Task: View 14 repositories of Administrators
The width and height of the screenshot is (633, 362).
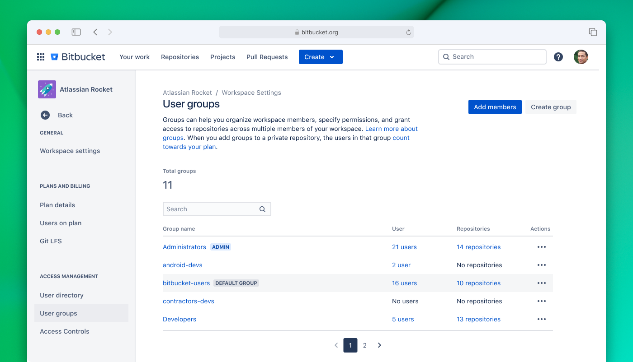Action: pyautogui.click(x=478, y=247)
